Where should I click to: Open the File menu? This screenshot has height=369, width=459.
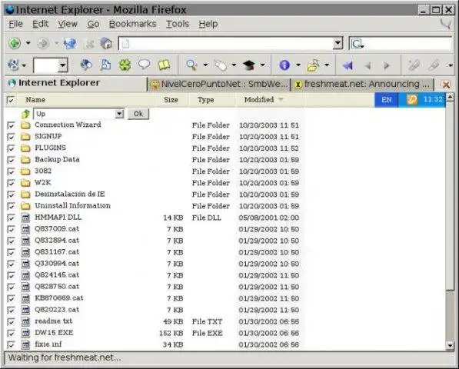[x=15, y=24]
